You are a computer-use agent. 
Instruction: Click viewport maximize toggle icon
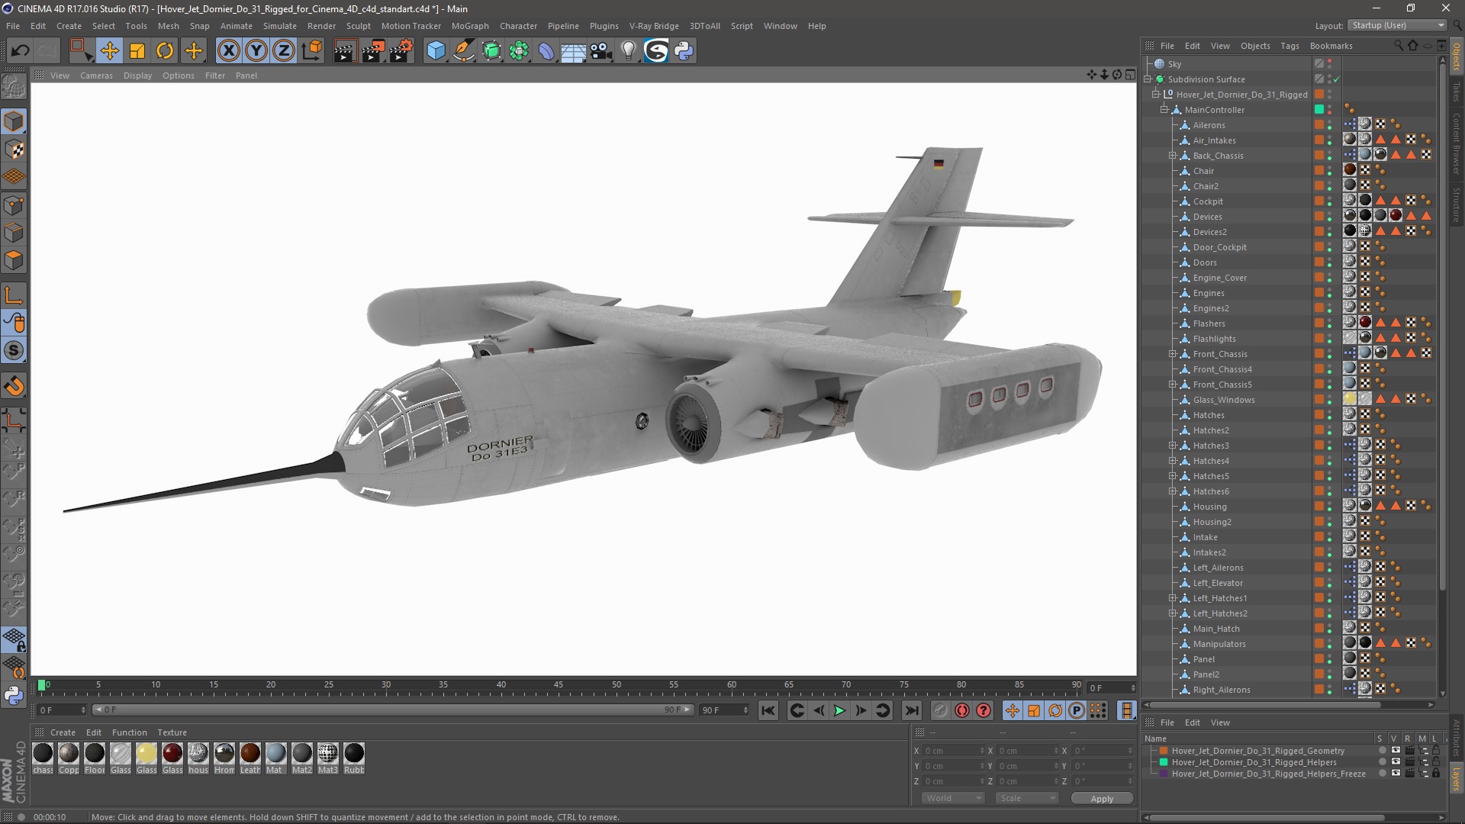pyautogui.click(x=1130, y=75)
